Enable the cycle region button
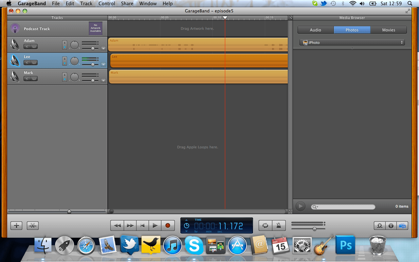The width and height of the screenshot is (419, 262). coord(265,225)
